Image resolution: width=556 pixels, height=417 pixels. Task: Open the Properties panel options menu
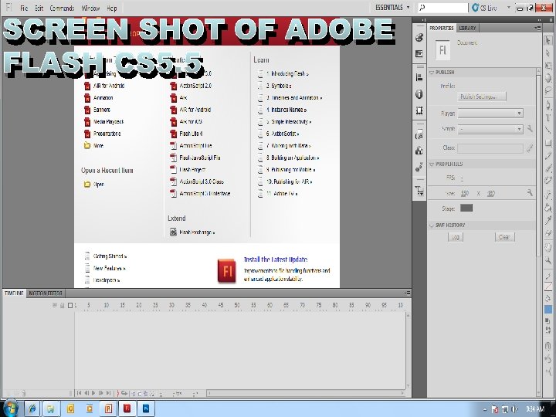point(537,28)
